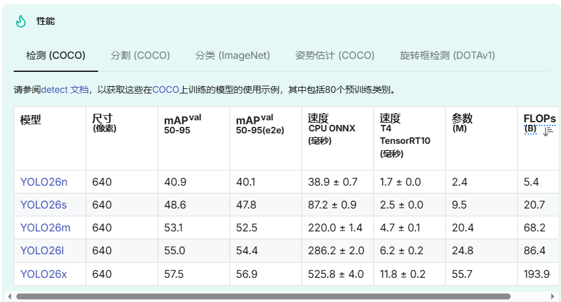The height and width of the screenshot is (302, 561).
Task: Click the 20.7 FLOPs cell
Action: click(539, 205)
